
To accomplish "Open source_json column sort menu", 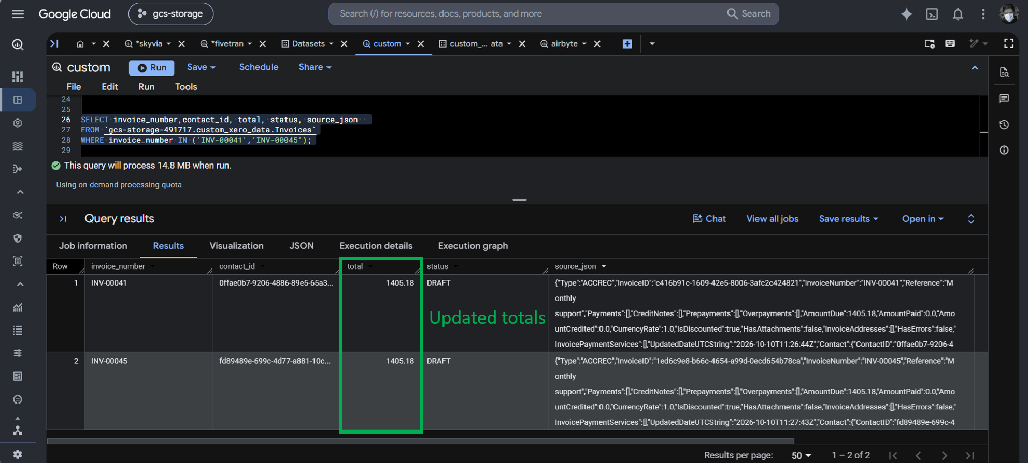I will (x=604, y=266).
